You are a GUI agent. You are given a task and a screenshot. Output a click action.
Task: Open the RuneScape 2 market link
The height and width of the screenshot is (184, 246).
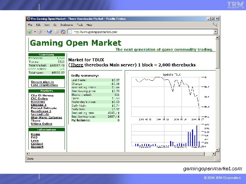41,111
